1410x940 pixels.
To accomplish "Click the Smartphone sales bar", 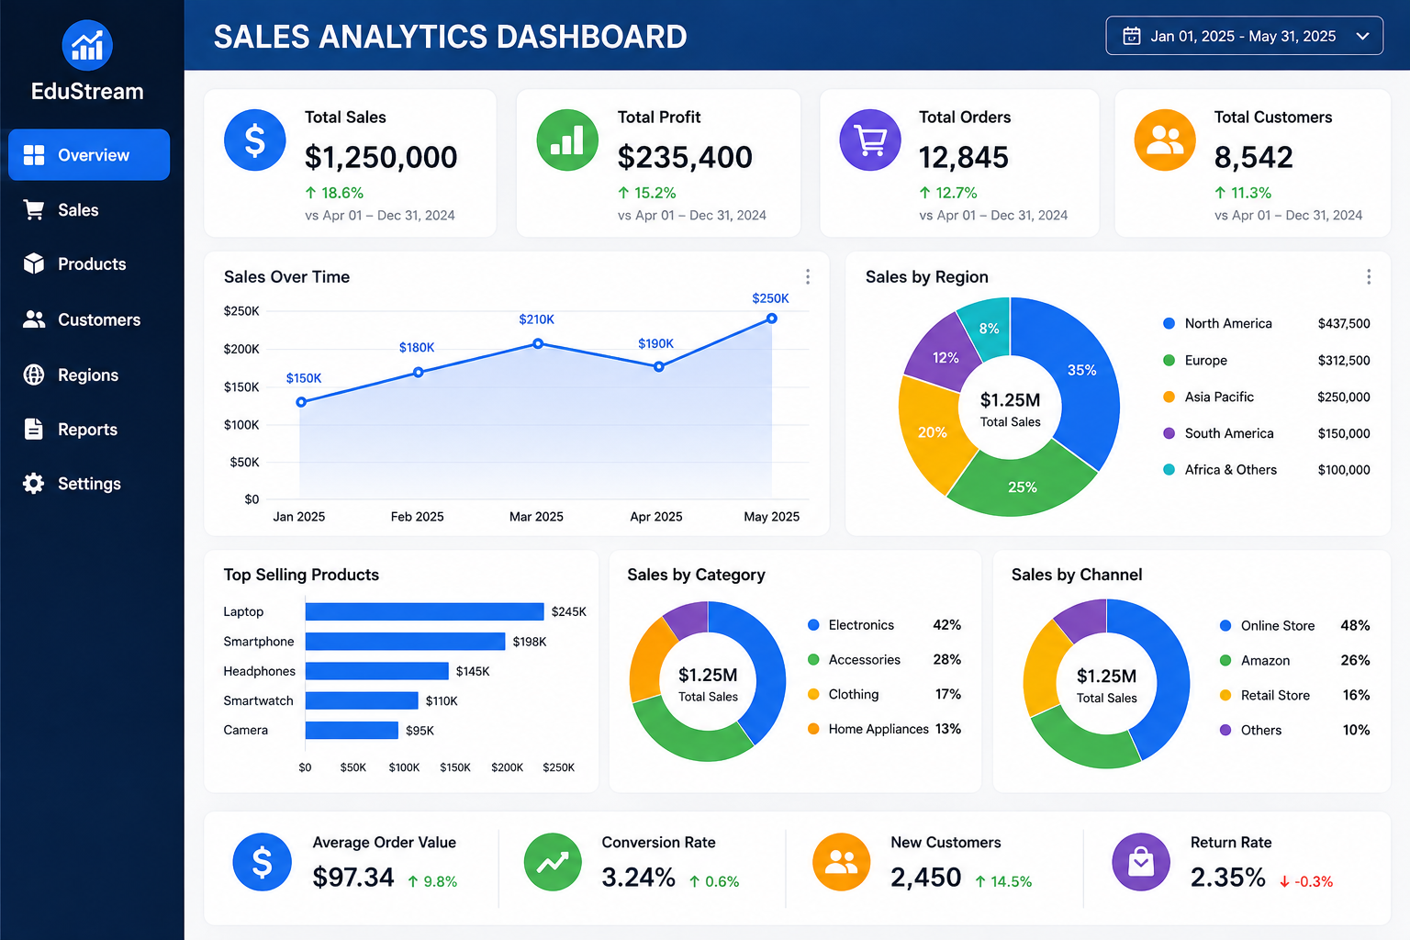I will [x=406, y=641].
